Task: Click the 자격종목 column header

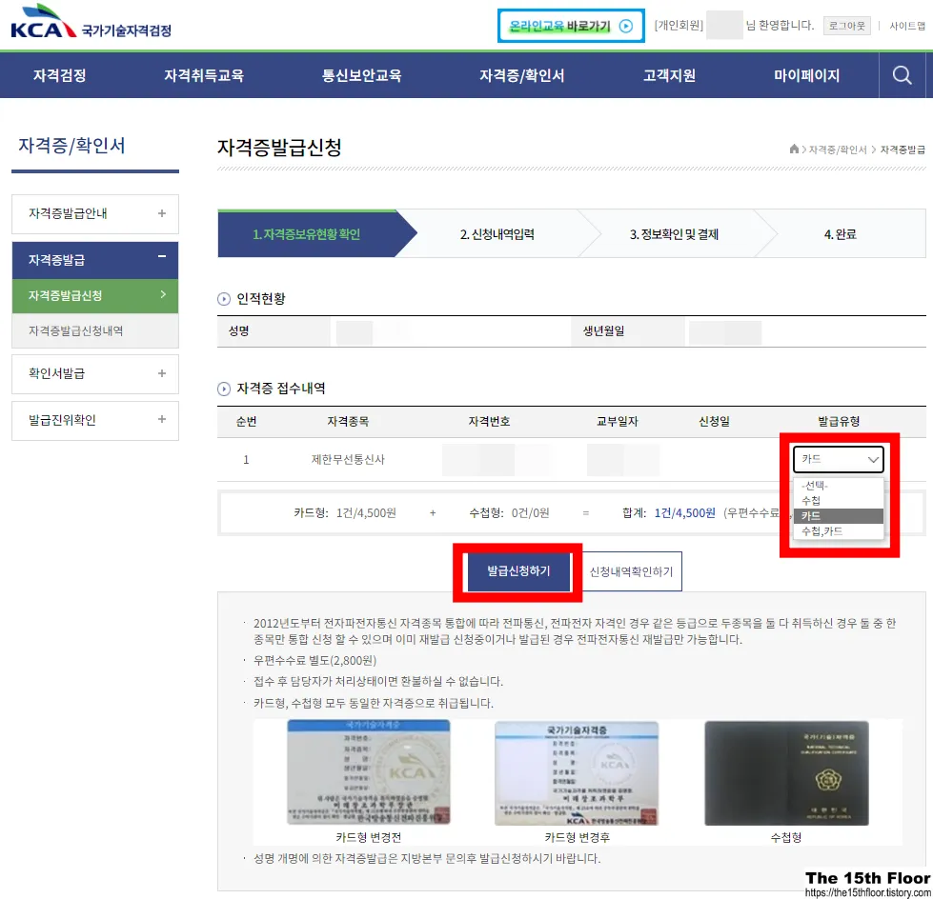Action: click(x=348, y=422)
